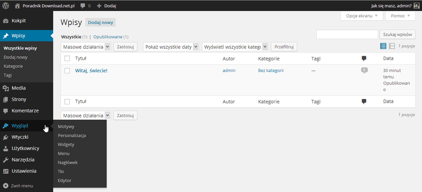Screen dimensions: 422x192
Task: Click the WordPress logo icon
Action: point(6,5)
